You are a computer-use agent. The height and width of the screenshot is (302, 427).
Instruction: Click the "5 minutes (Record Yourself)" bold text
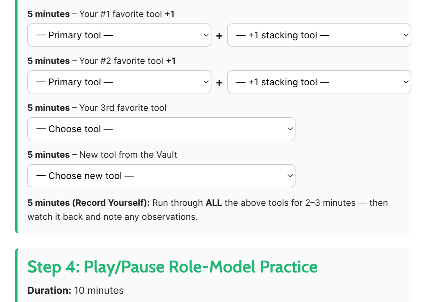click(88, 203)
